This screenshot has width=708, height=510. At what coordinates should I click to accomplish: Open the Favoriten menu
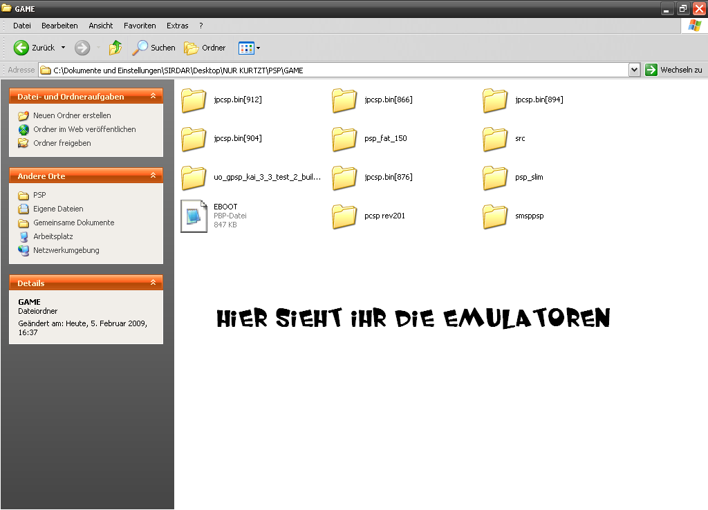pyautogui.click(x=140, y=26)
